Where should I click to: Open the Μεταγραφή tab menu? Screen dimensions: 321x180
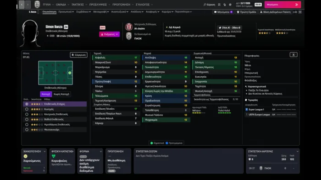pyautogui.click(x=101, y=12)
